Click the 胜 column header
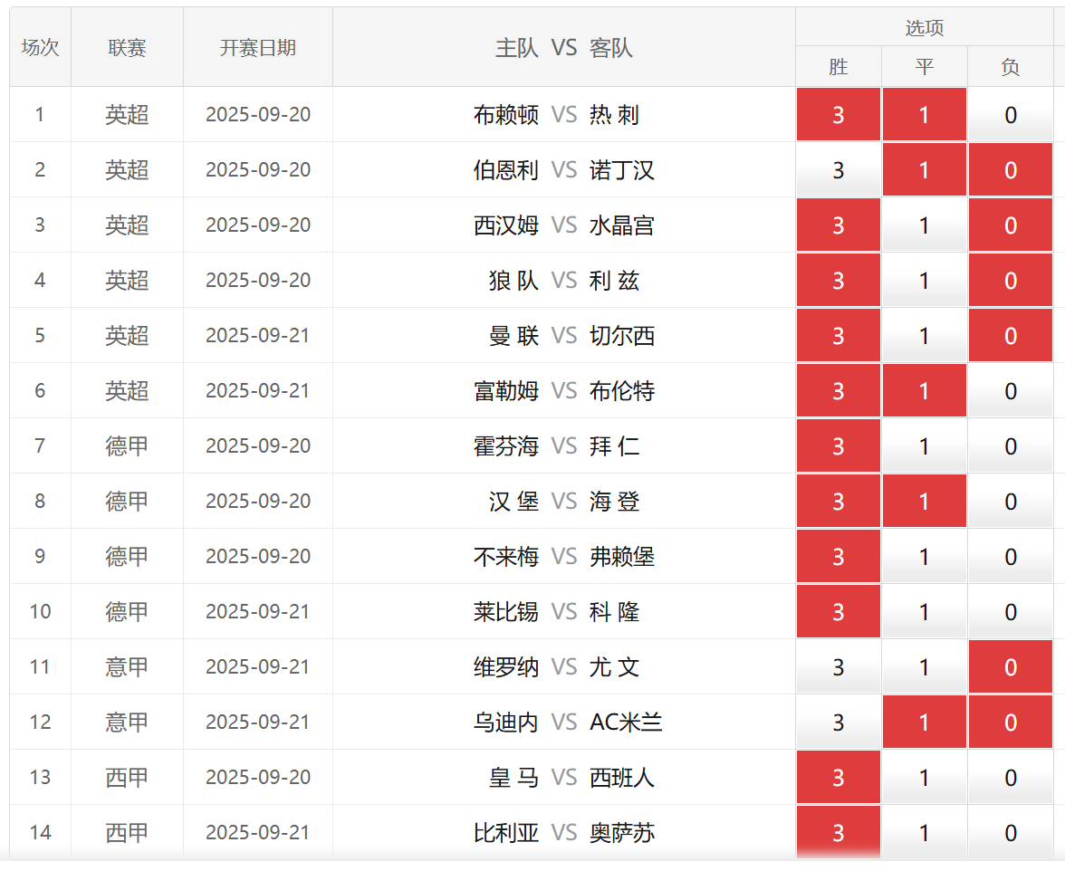Image resolution: width=1065 pixels, height=871 pixels. click(838, 67)
